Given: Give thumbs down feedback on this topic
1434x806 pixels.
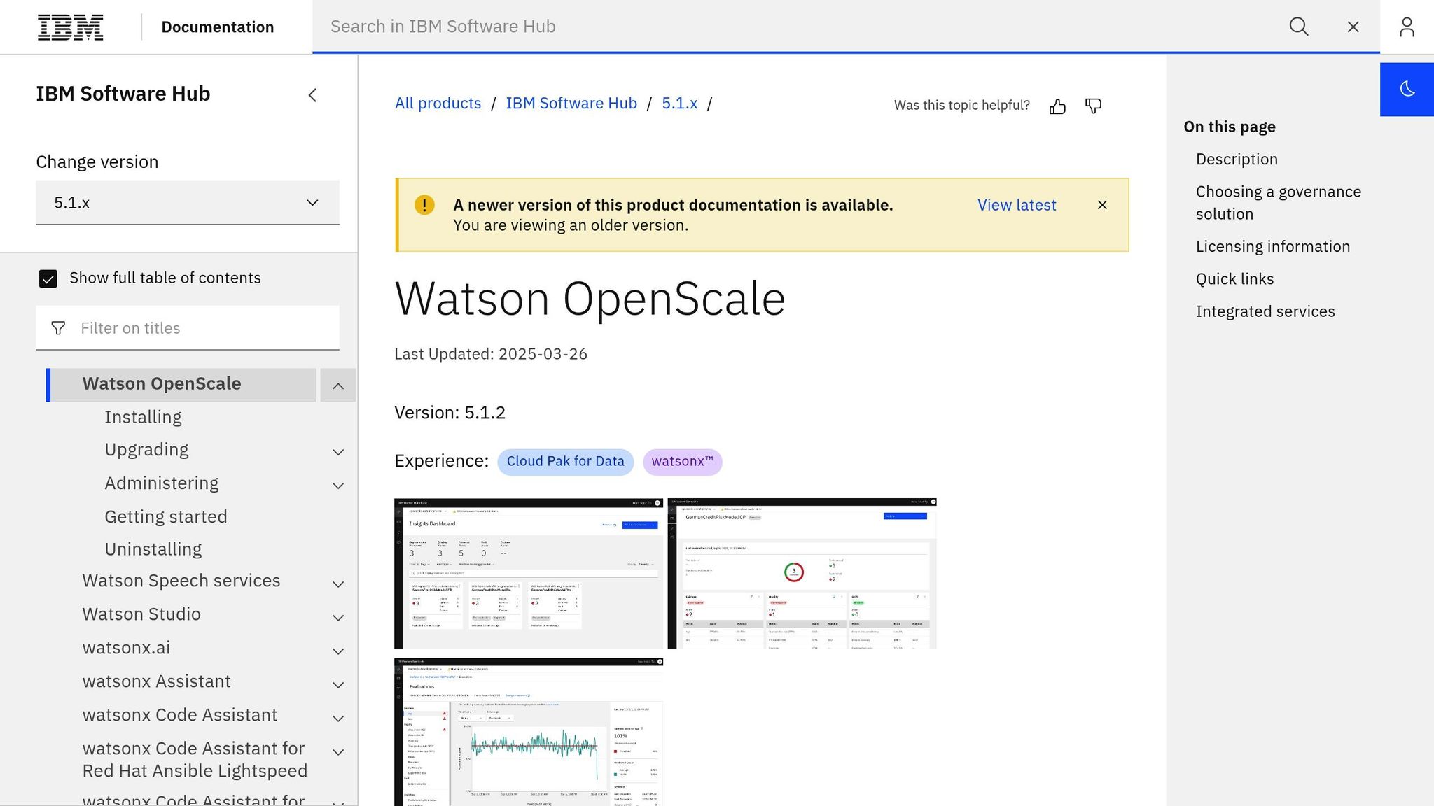Looking at the screenshot, I should point(1093,106).
